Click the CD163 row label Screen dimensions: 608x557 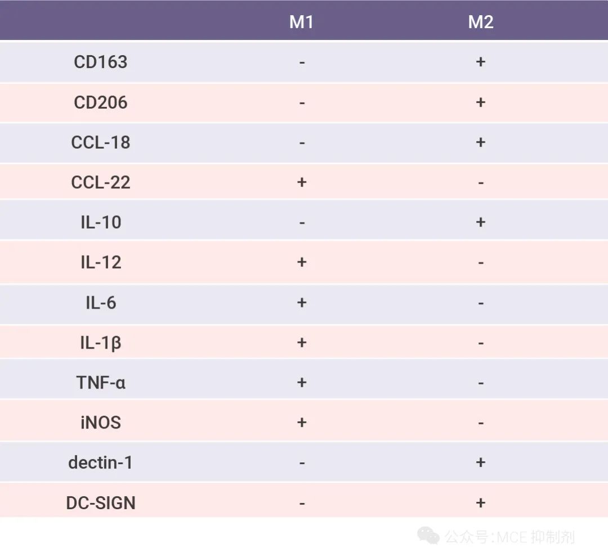click(x=101, y=62)
